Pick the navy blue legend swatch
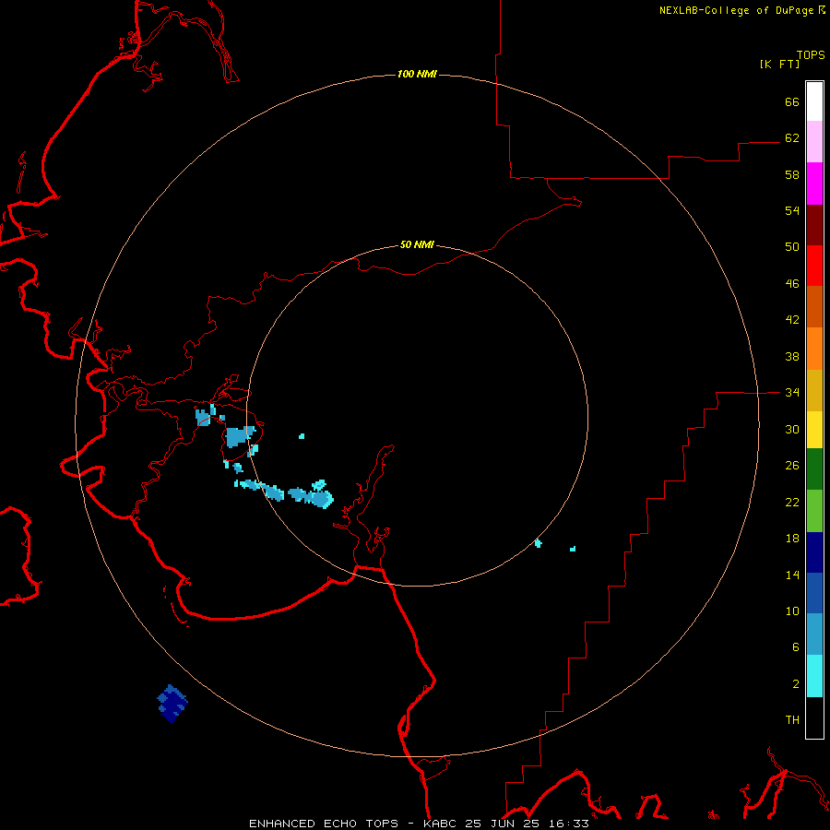Viewport: 830px width, 830px height. tap(814, 552)
